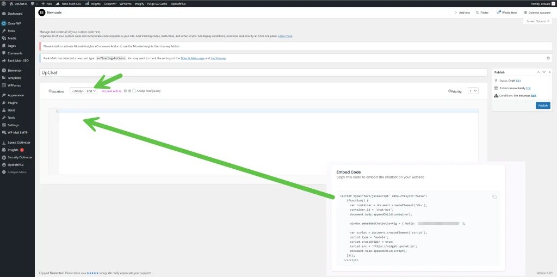The height and width of the screenshot is (277, 557).
Task: Click the info icon beside Priority
Action: point(450,91)
